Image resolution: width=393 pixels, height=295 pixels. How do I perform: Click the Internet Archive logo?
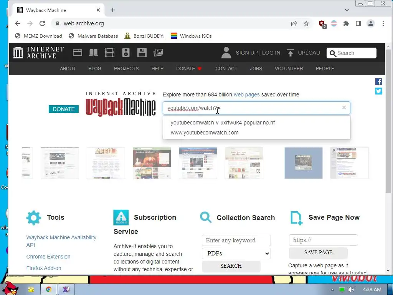[x=39, y=53]
